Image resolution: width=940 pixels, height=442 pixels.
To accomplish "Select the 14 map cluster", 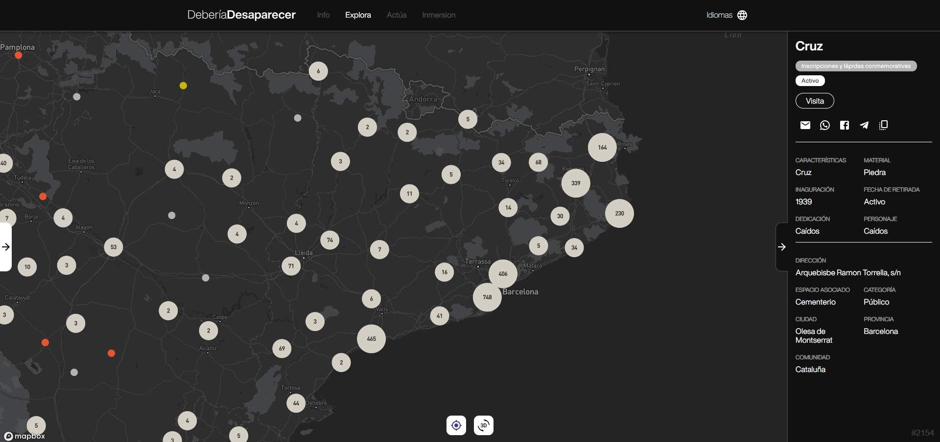I will tap(508, 208).
